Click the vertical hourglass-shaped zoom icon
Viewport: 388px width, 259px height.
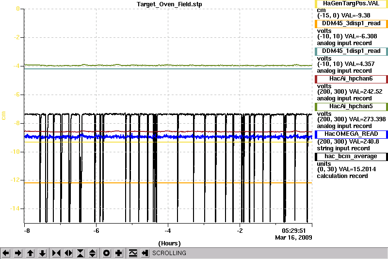pos(81,253)
